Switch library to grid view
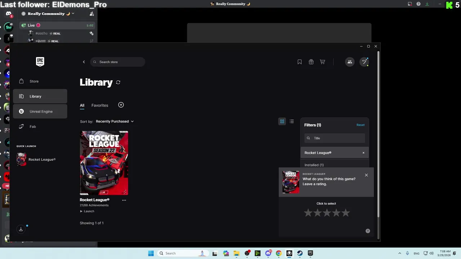 click(282, 122)
